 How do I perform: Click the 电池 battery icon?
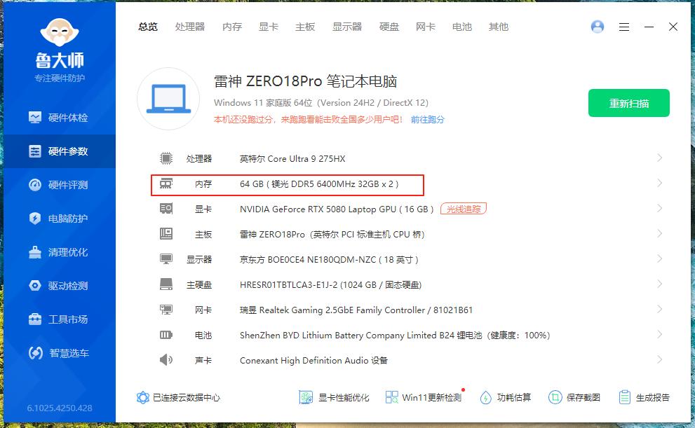[166, 335]
